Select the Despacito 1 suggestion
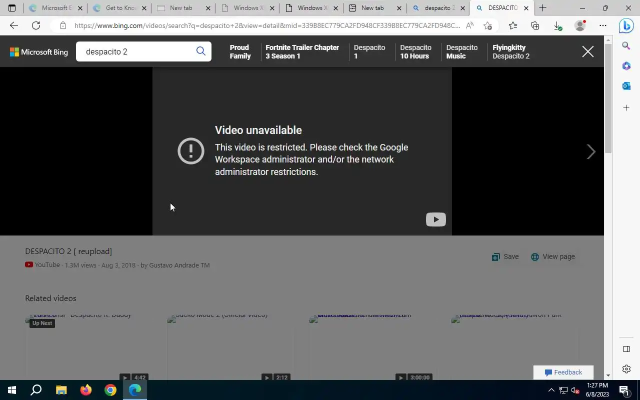 [369, 51]
